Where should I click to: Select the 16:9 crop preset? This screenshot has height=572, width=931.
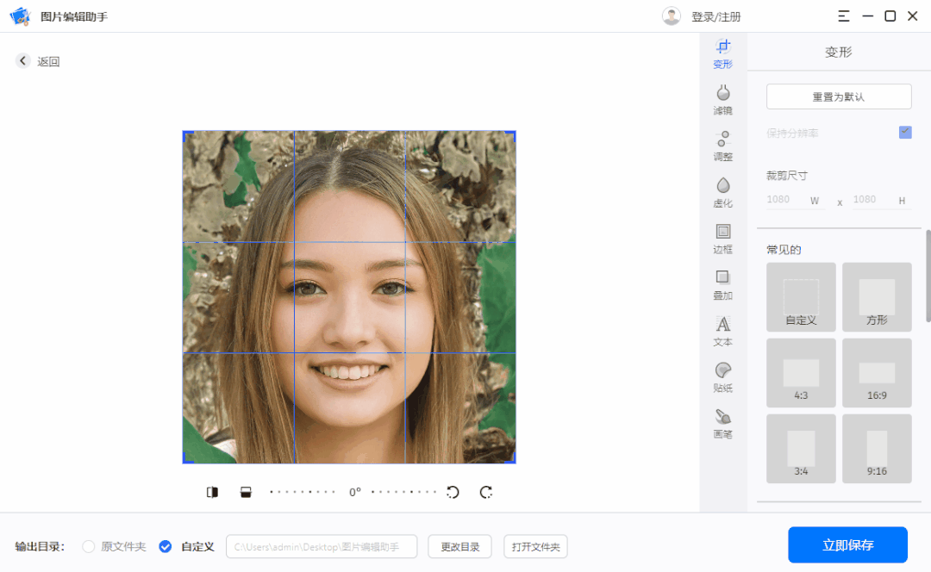coord(877,372)
